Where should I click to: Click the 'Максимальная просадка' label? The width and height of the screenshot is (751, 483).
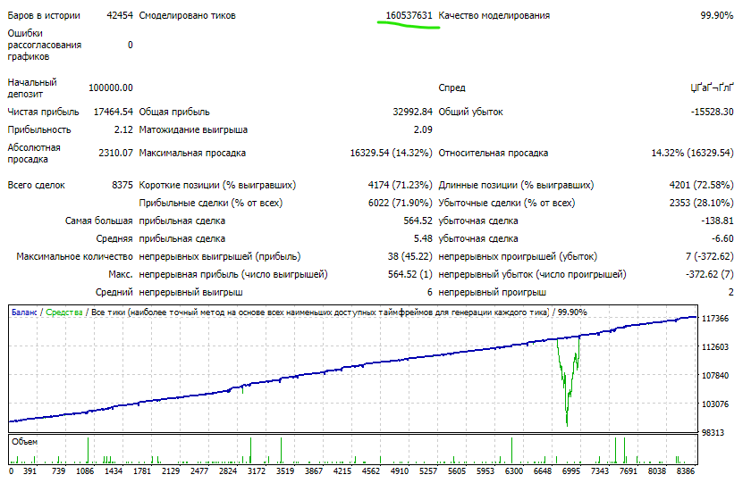[192, 153]
